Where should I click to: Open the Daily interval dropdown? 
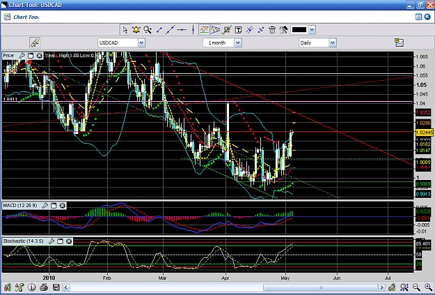333,43
